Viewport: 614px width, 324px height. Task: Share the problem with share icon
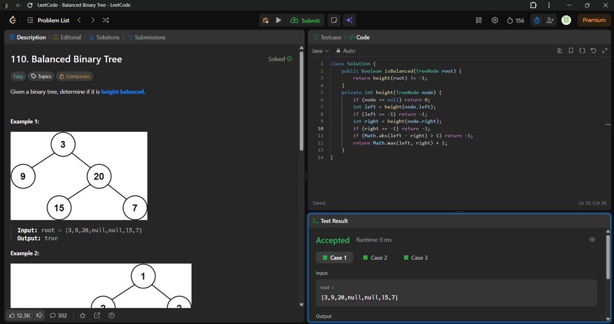click(x=97, y=315)
